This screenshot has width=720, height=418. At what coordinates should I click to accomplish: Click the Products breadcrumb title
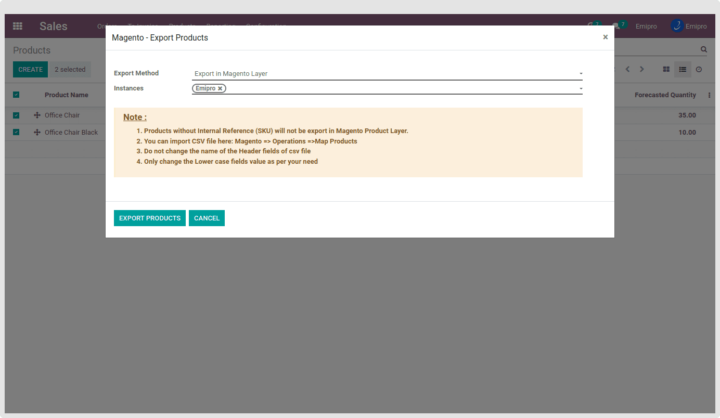tap(32, 50)
